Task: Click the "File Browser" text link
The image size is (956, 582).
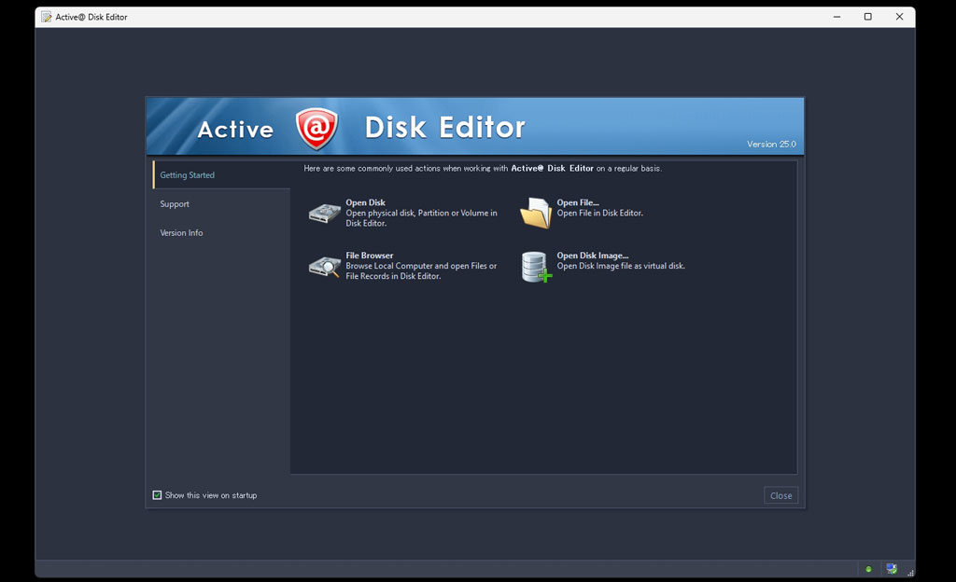Action: pos(370,256)
